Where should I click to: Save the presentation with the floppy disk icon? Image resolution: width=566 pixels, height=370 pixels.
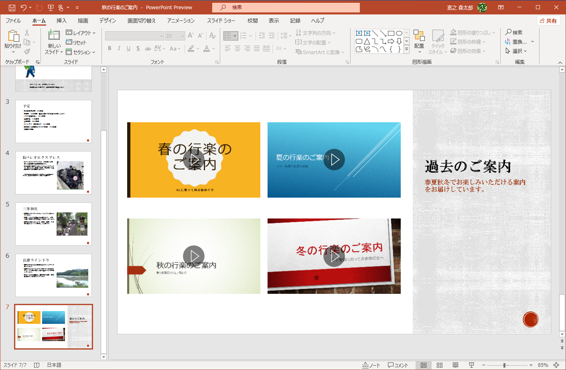[12, 8]
